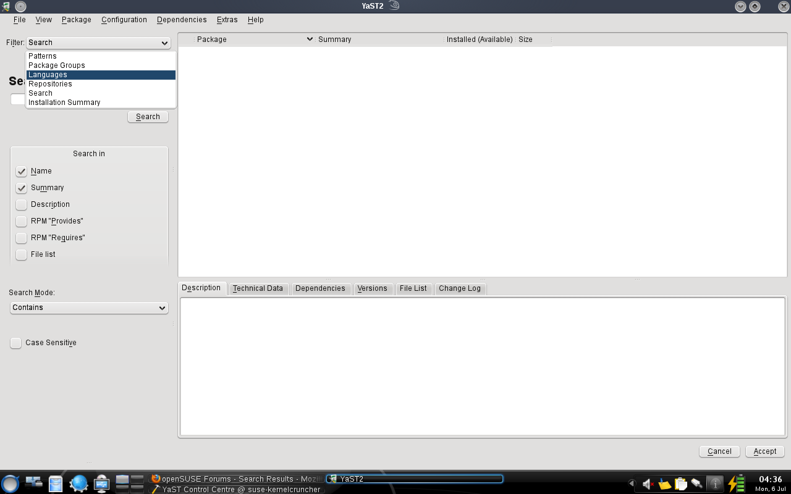This screenshot has height=494, width=791.
Task: Click the YaST2 window menu icon in titlebar
Action: click(6, 6)
